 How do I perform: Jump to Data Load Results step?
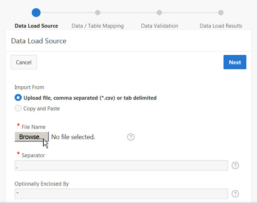click(221, 26)
